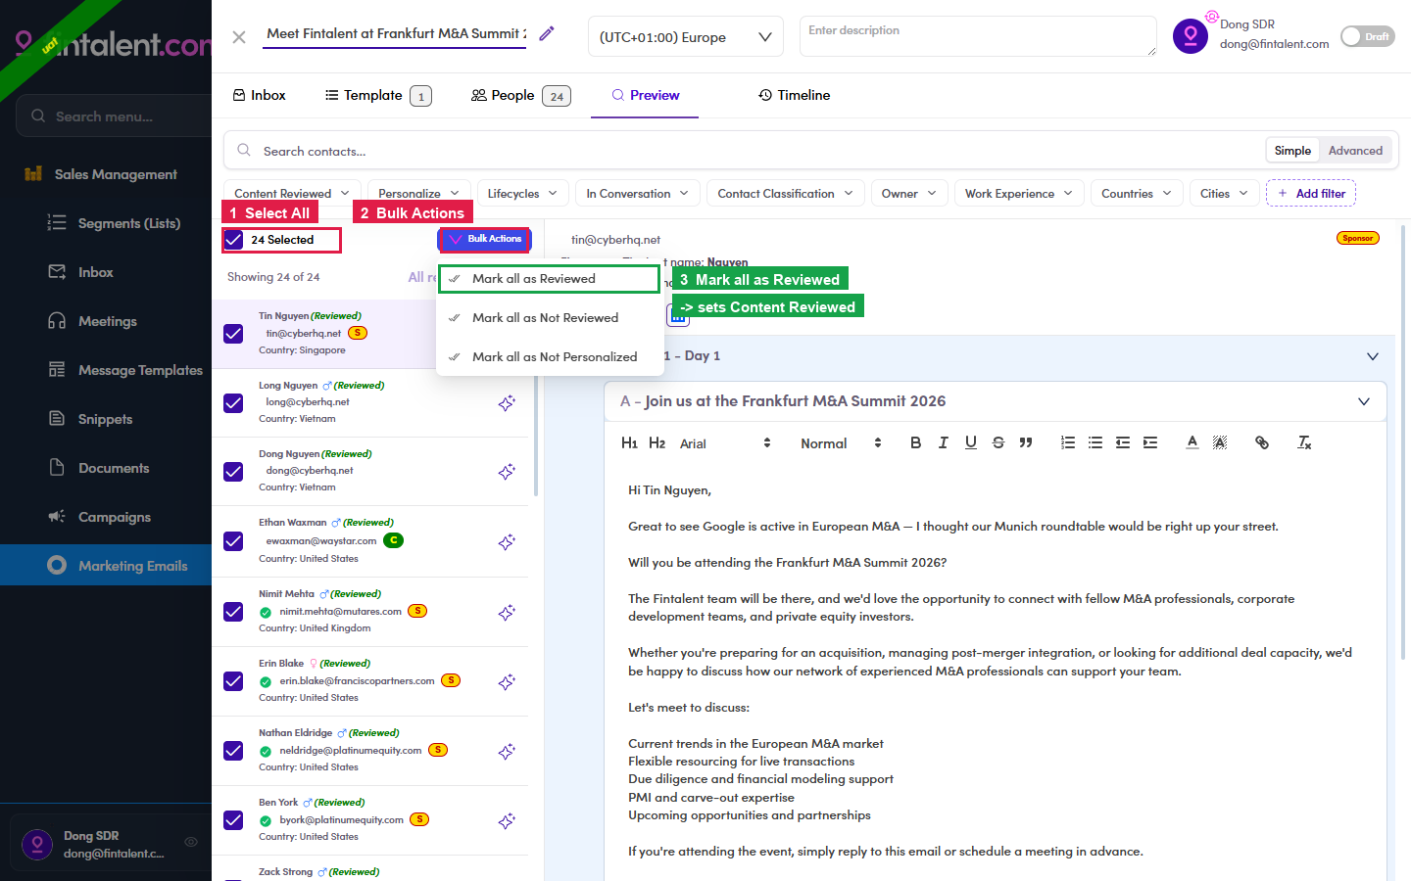Open the Contact Classification filter dropdown

click(x=786, y=194)
